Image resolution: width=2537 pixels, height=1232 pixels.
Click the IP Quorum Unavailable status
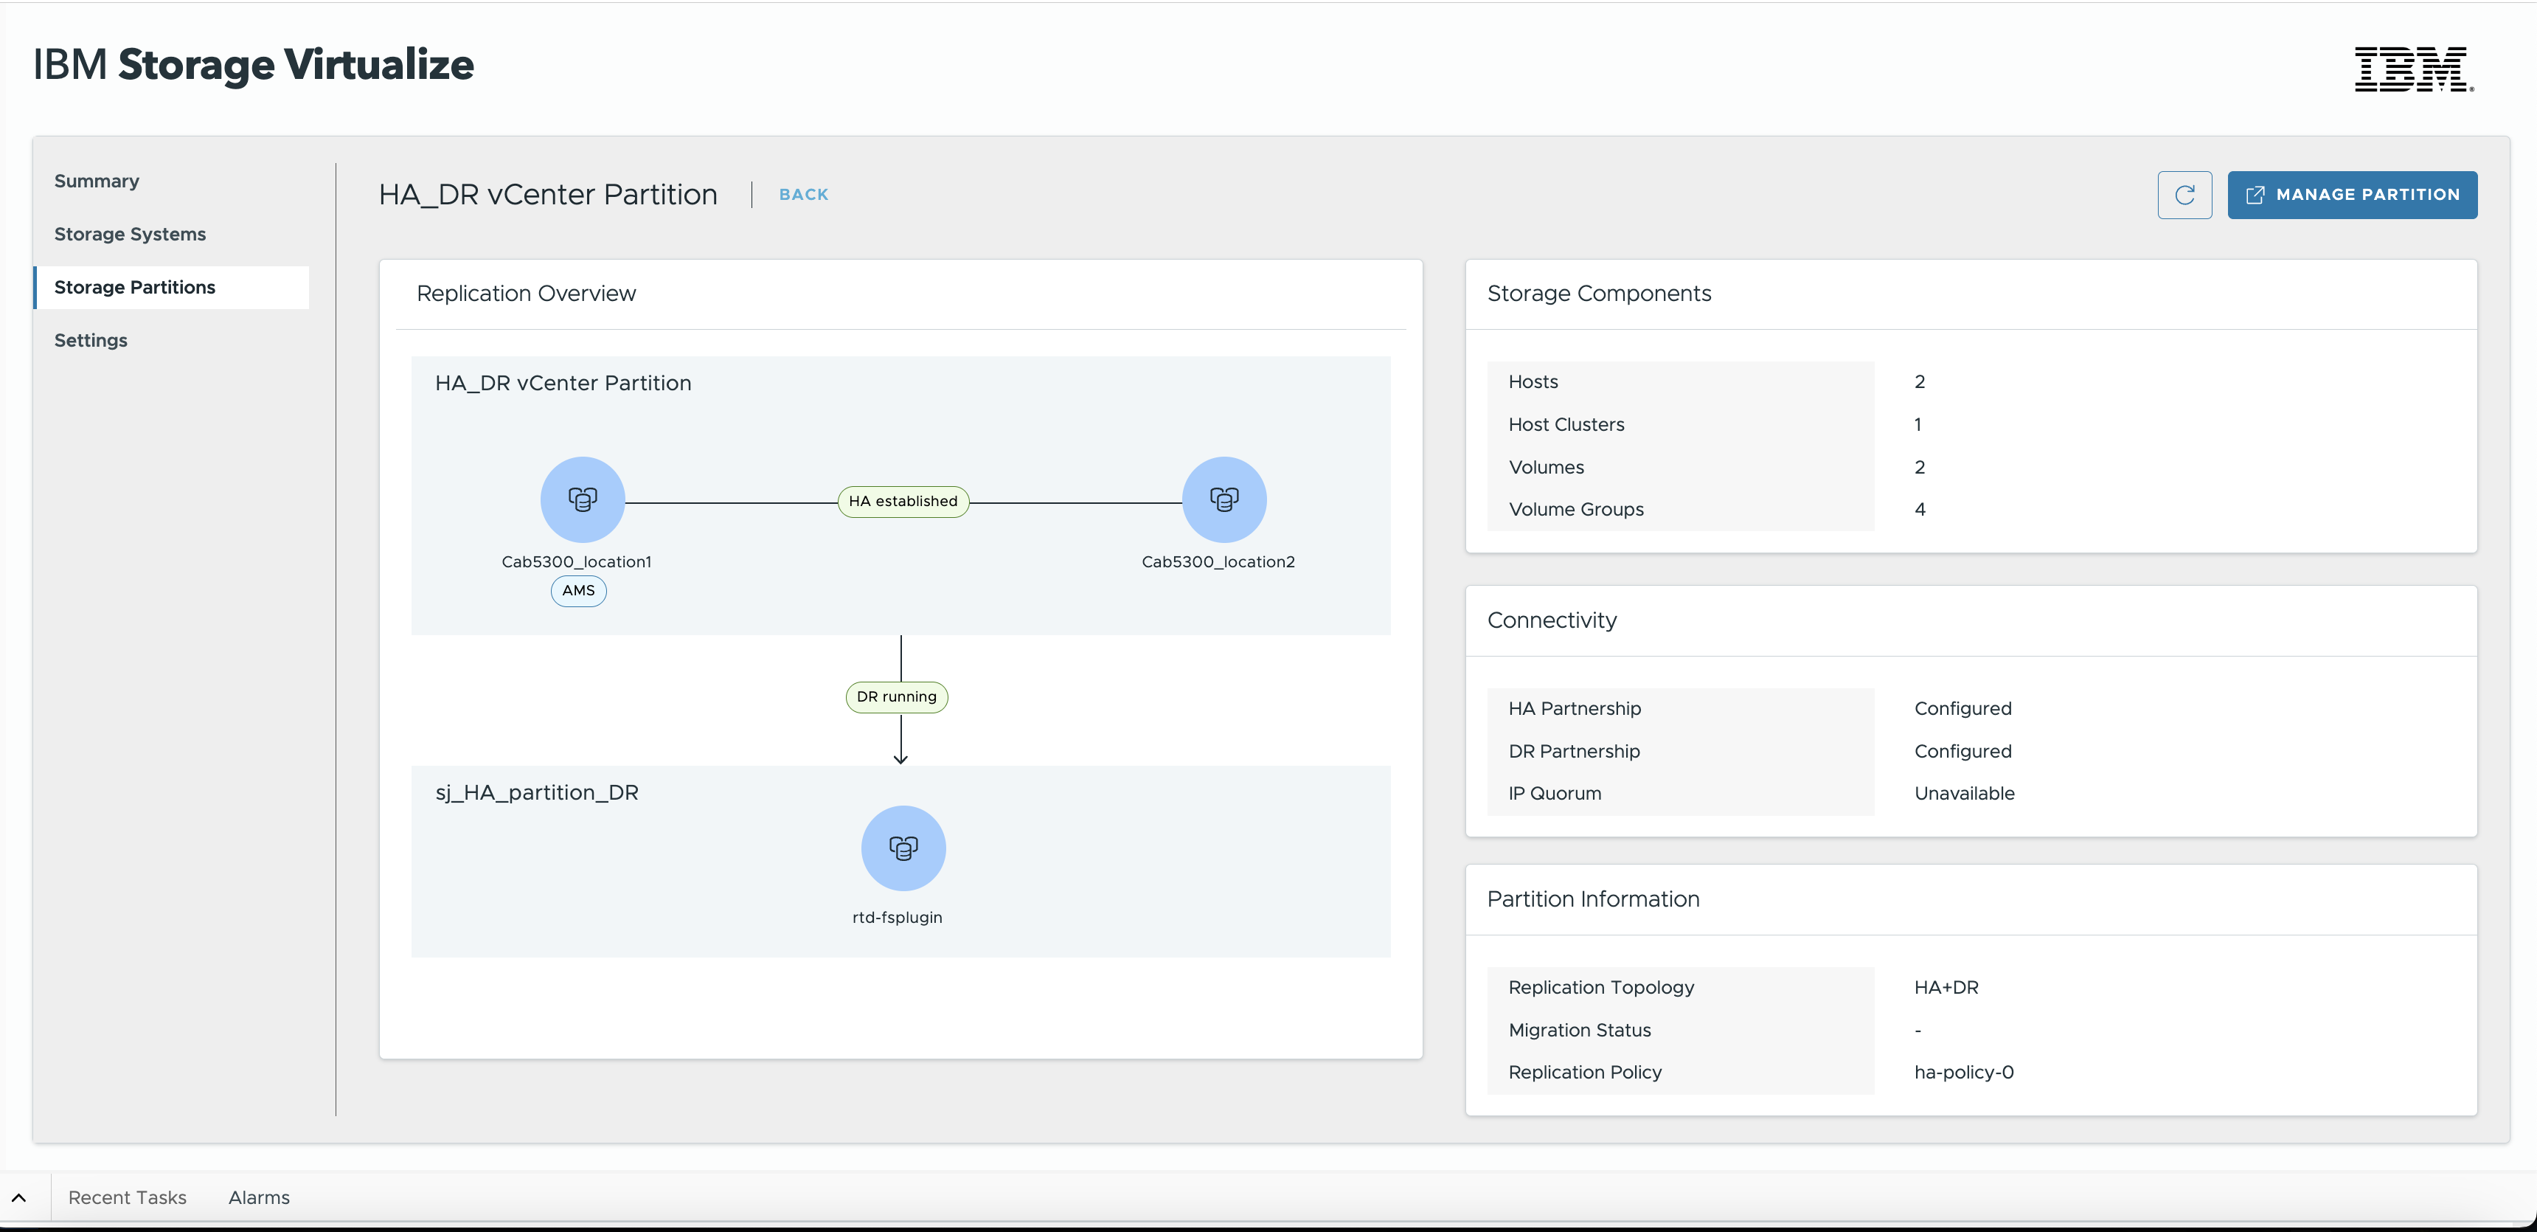[x=1964, y=794]
